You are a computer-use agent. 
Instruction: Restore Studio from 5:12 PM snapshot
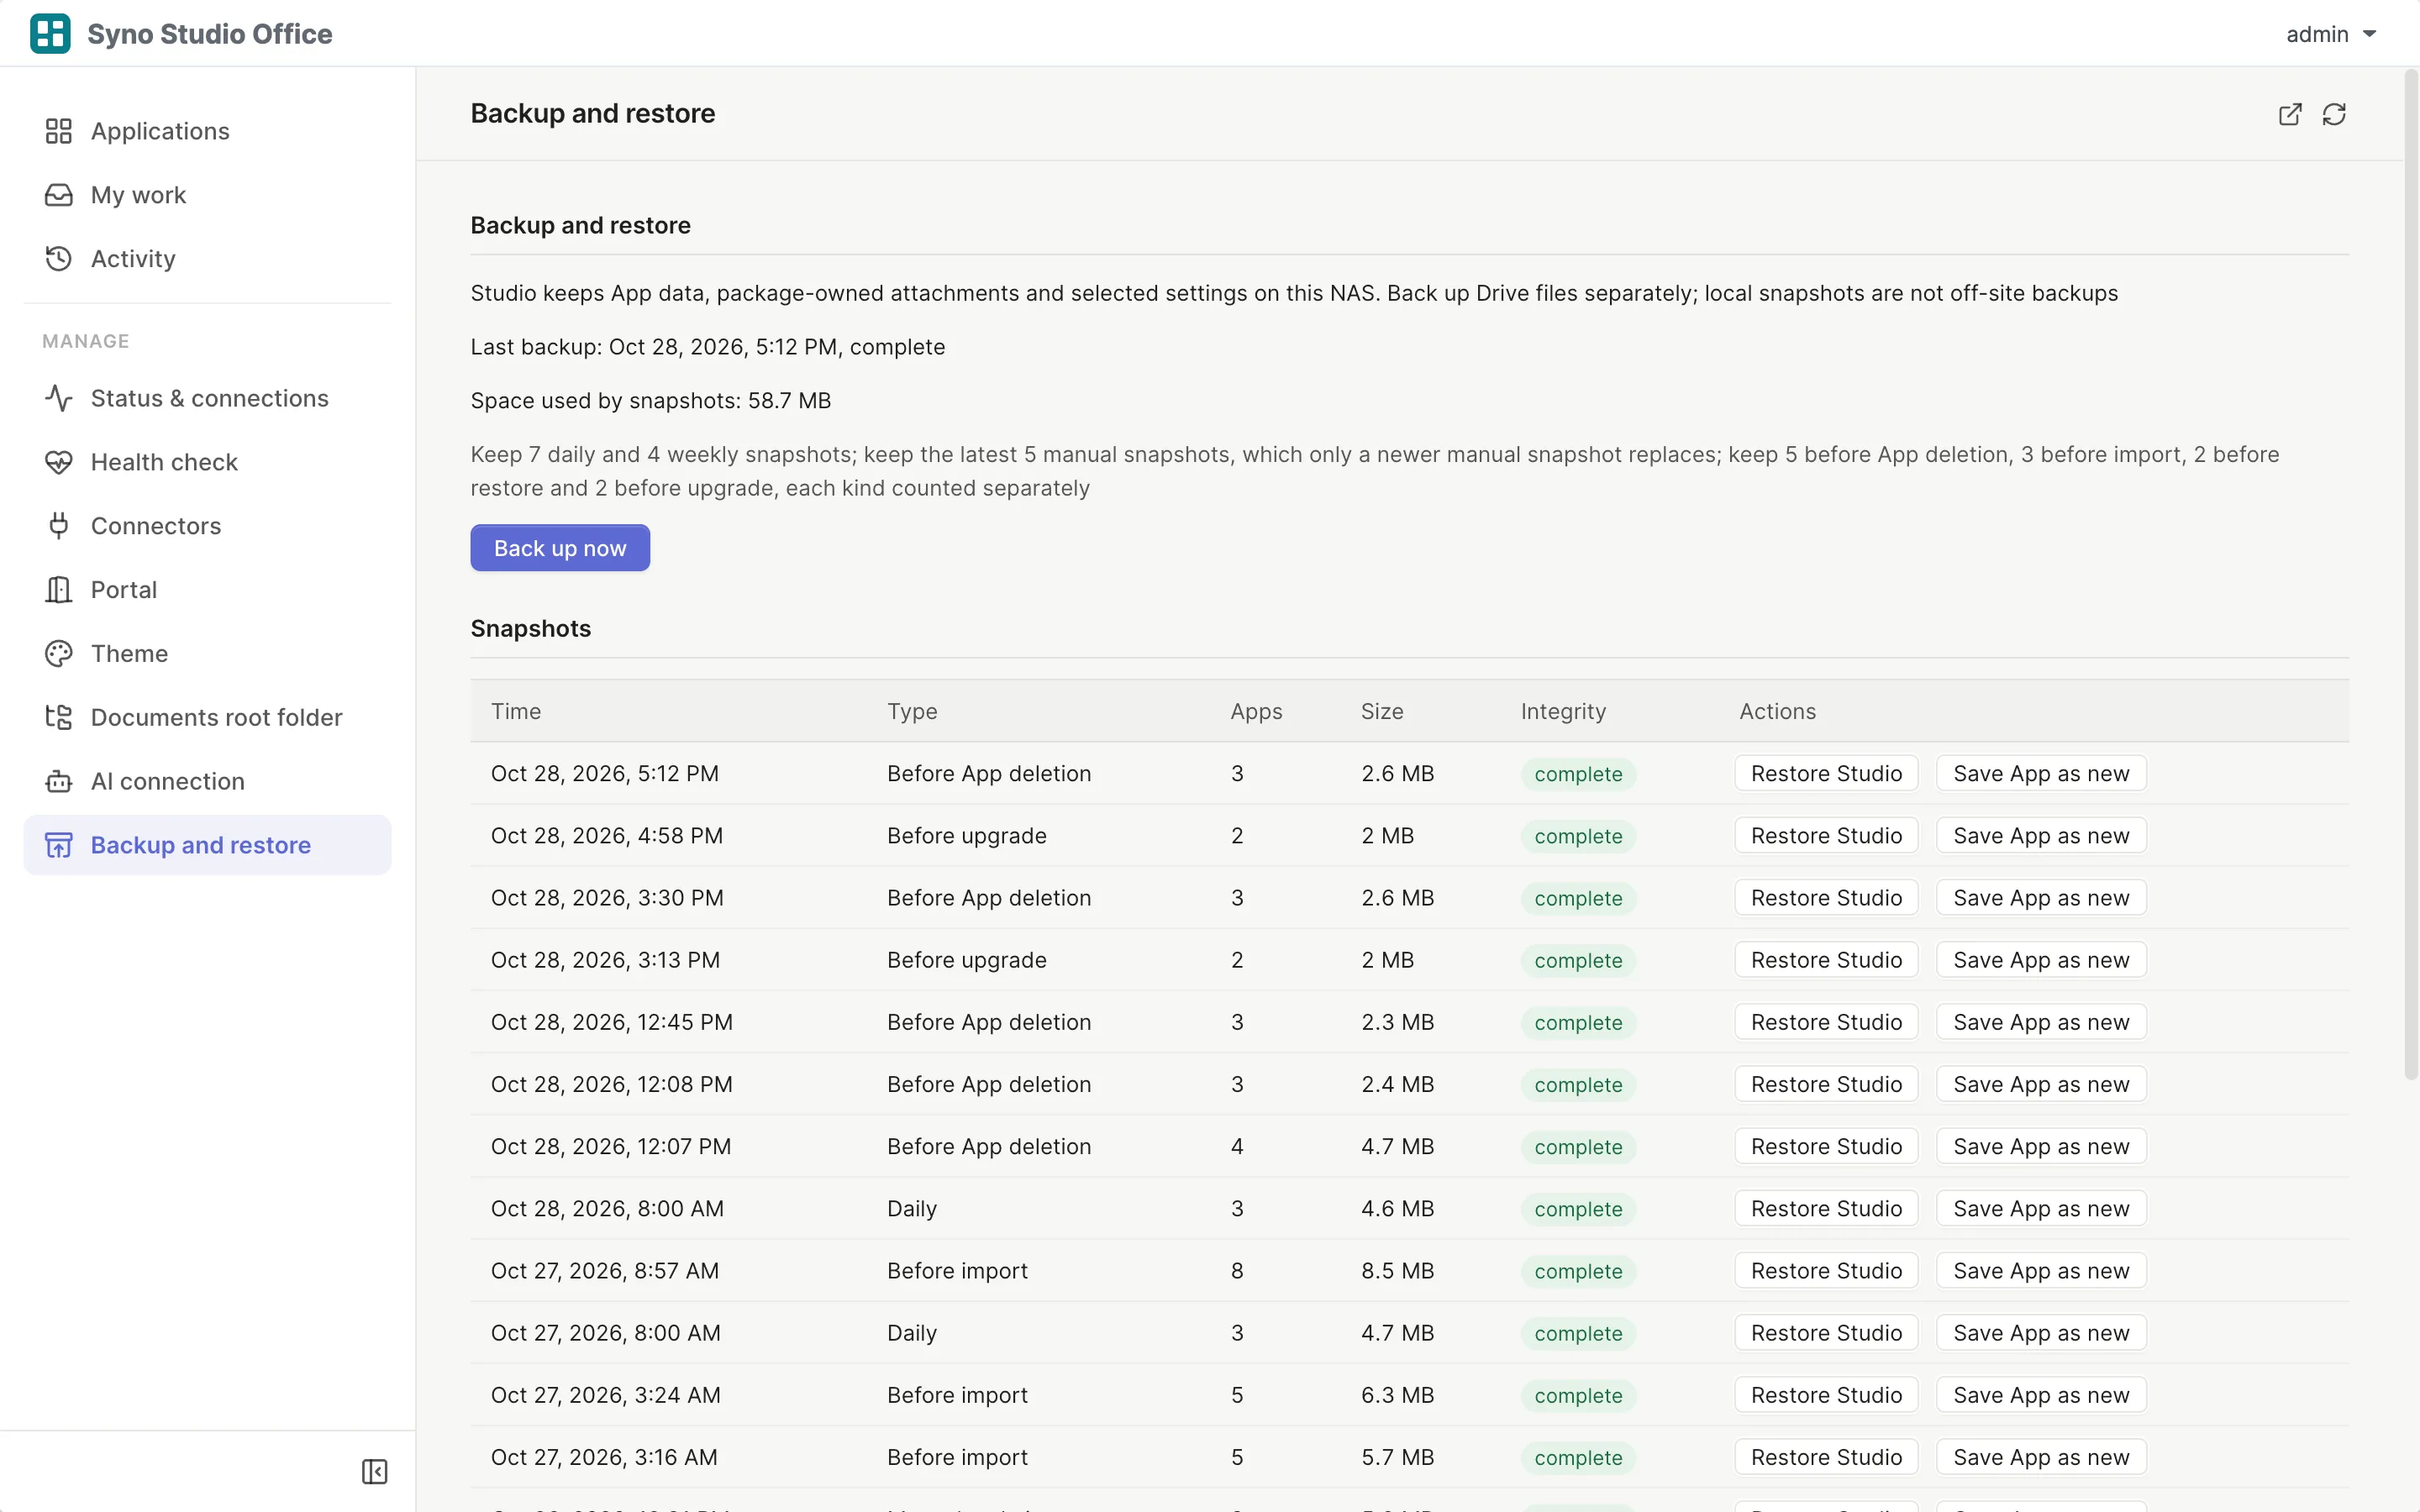click(1826, 773)
